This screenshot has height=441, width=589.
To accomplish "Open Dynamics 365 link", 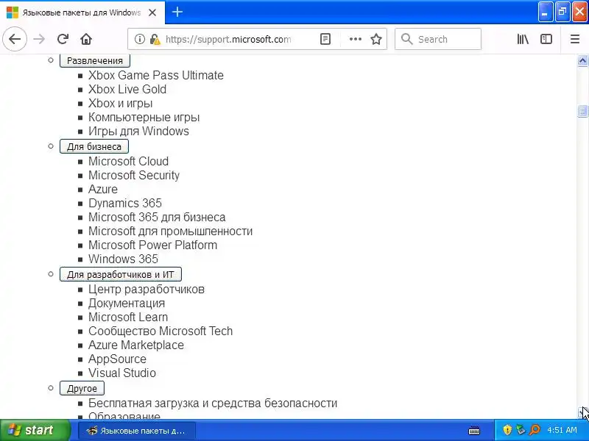I will 125,204.
